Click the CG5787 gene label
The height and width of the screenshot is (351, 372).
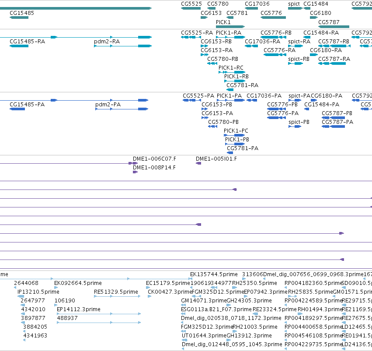click(329, 22)
